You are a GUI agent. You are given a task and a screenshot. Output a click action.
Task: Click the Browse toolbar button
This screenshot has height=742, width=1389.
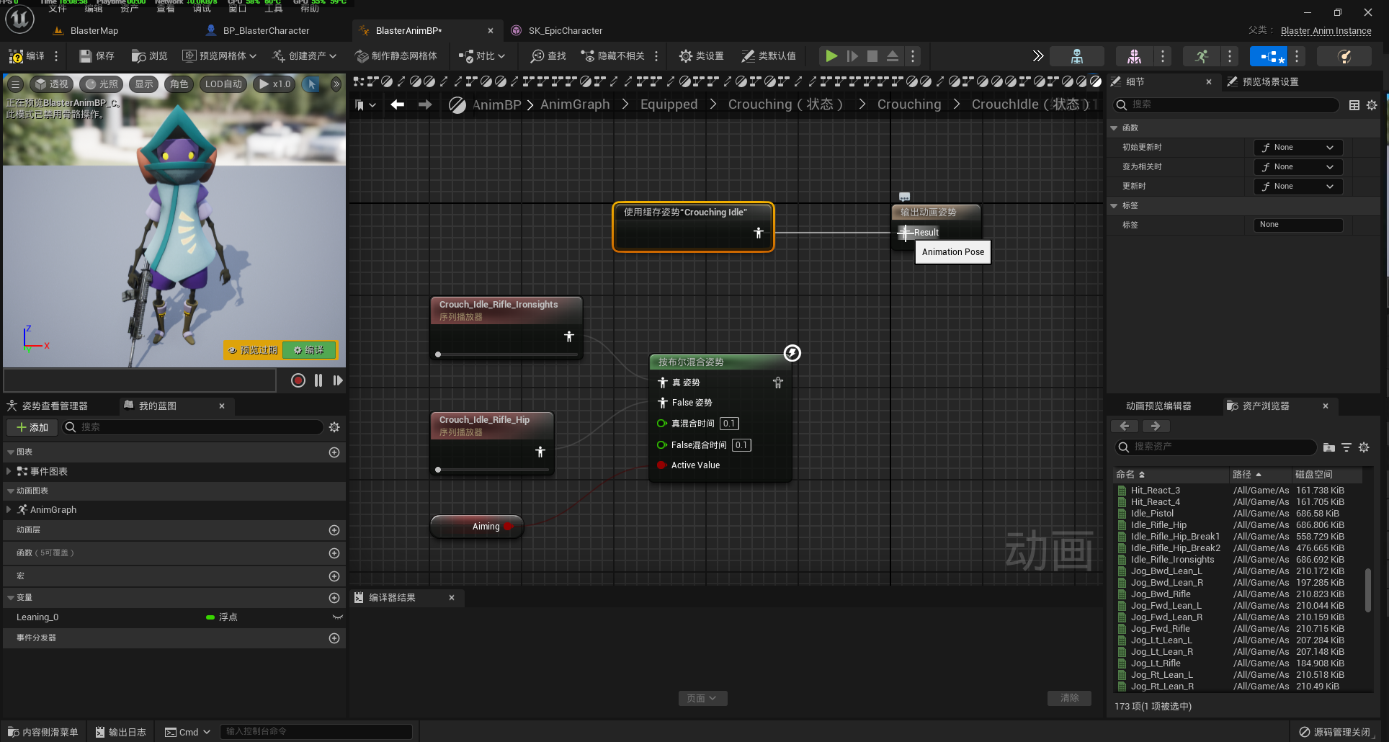[x=150, y=55]
